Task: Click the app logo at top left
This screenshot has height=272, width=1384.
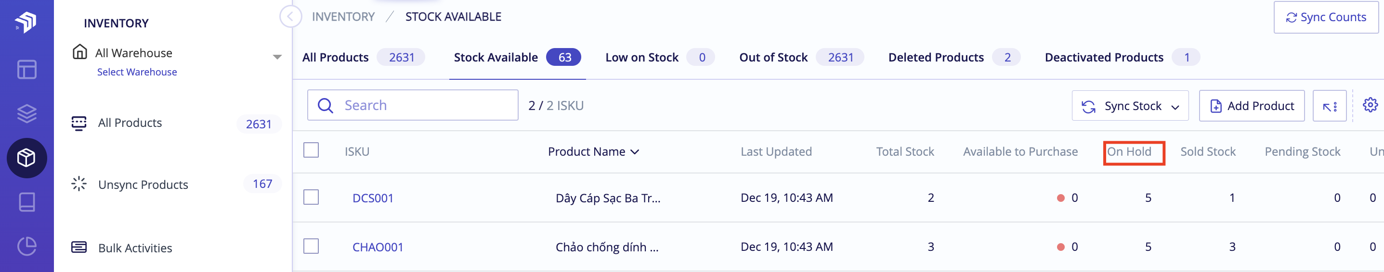Action: [26, 22]
